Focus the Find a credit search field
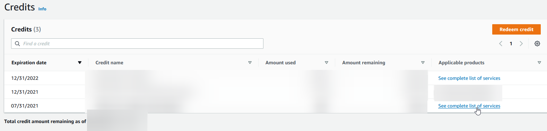 pos(137,44)
